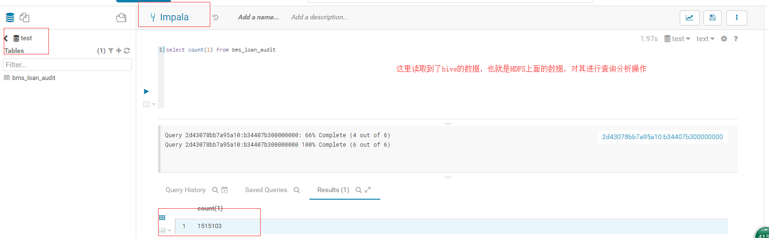Switch to Saved Queries tab
This screenshot has height=238, width=769.
point(266,190)
